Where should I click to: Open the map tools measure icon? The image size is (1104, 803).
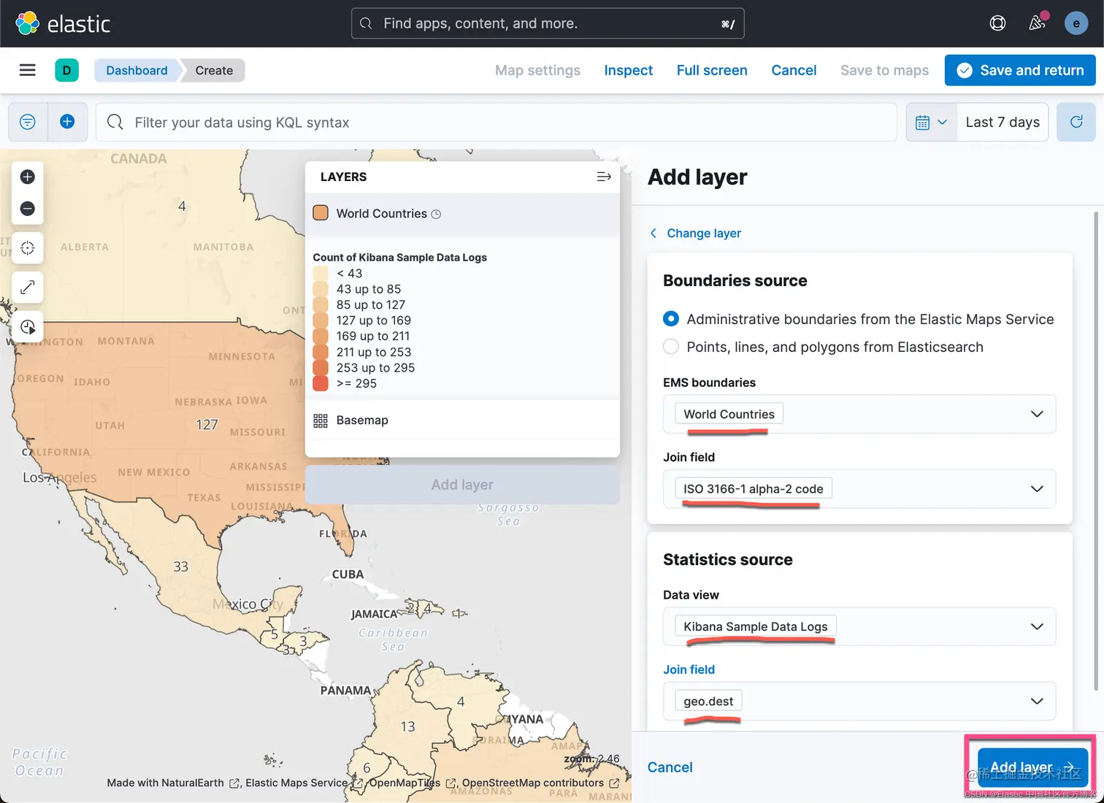click(x=28, y=288)
